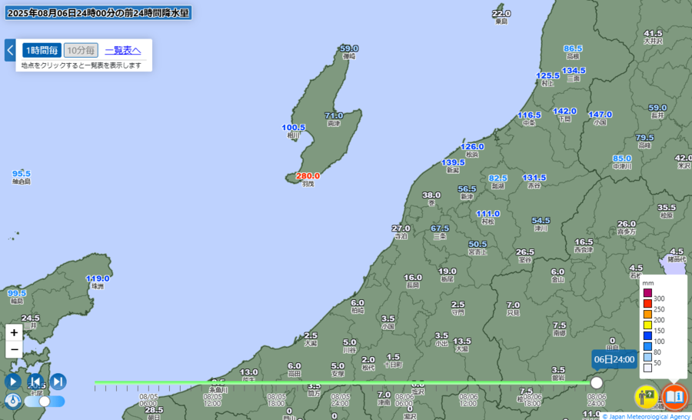Zoom out the map with minus
Image resolution: width=692 pixels, height=420 pixels.
click(x=14, y=350)
